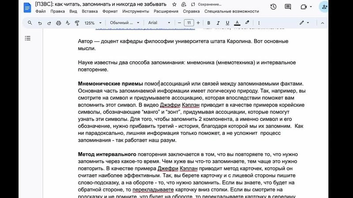
Task: Open the move-to-folder icon
Action: [x=184, y=4]
